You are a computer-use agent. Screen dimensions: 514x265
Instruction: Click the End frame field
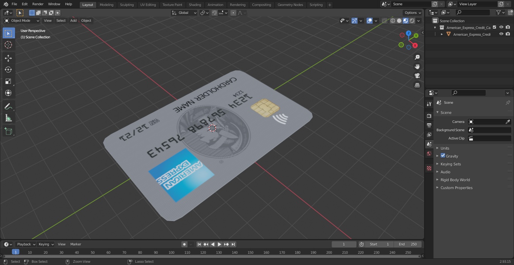(x=408, y=244)
